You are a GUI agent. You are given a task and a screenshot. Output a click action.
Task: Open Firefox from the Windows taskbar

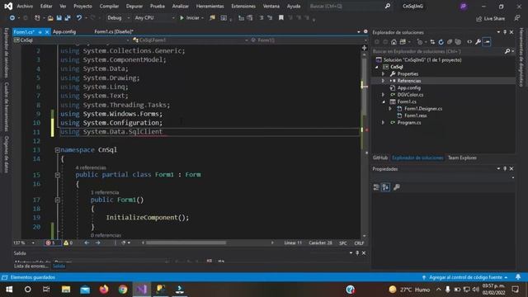(104, 290)
